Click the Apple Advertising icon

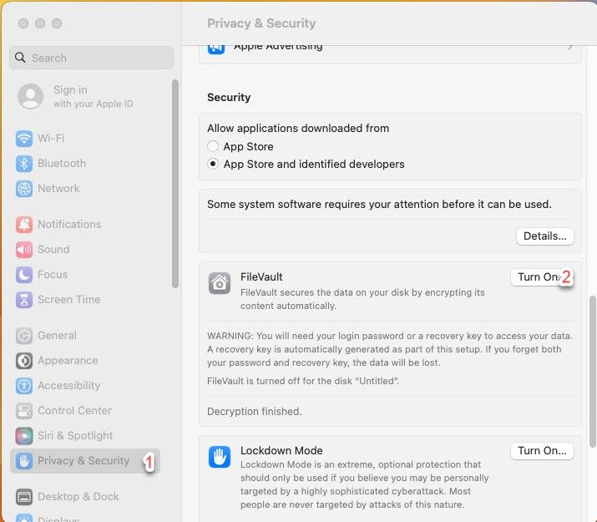tap(216, 49)
